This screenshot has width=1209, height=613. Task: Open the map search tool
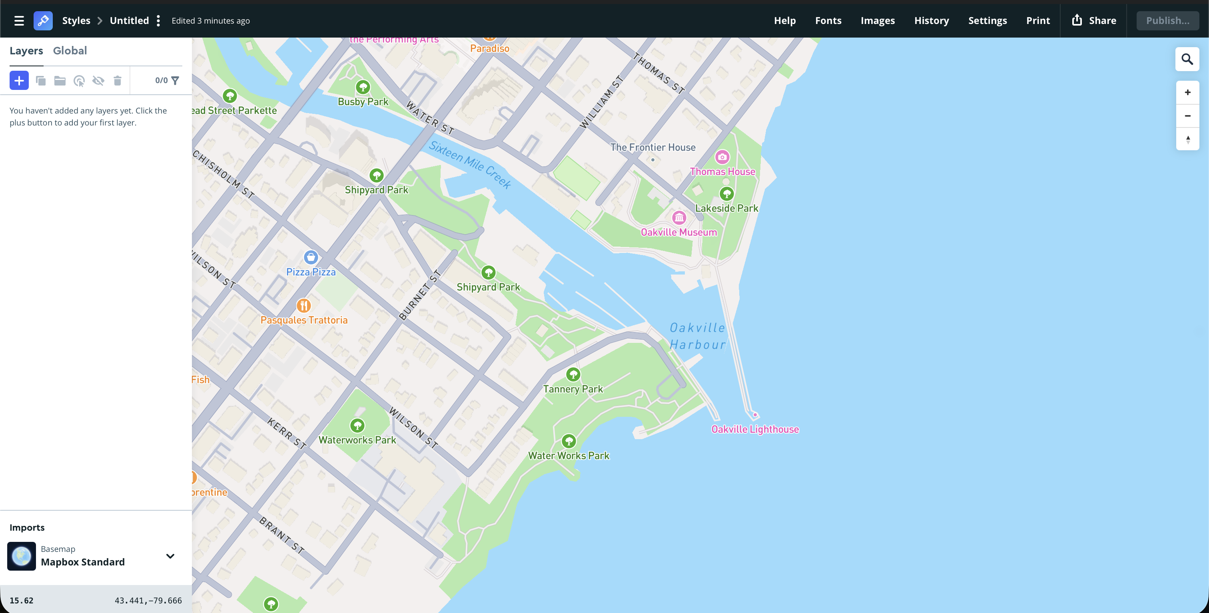pyautogui.click(x=1187, y=59)
